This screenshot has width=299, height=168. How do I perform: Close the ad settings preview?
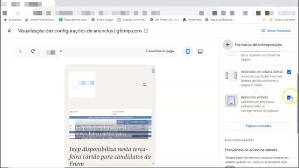[x=9, y=31]
